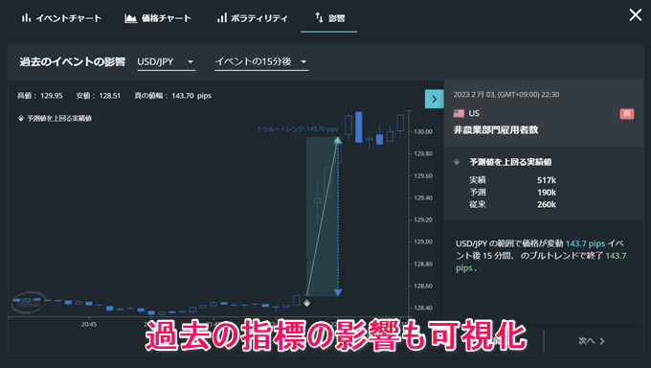Open the イベントの15分後 time range dropdown

pyautogui.click(x=261, y=62)
